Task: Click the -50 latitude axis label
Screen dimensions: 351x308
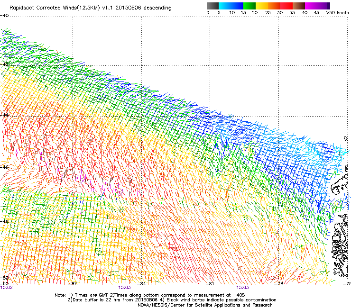Action: [4, 278]
